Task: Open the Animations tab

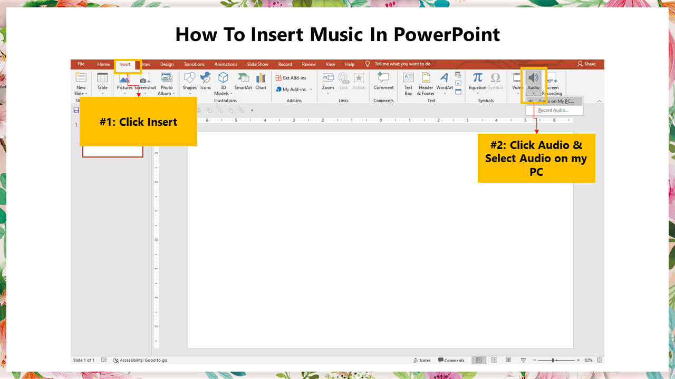Action: point(226,64)
